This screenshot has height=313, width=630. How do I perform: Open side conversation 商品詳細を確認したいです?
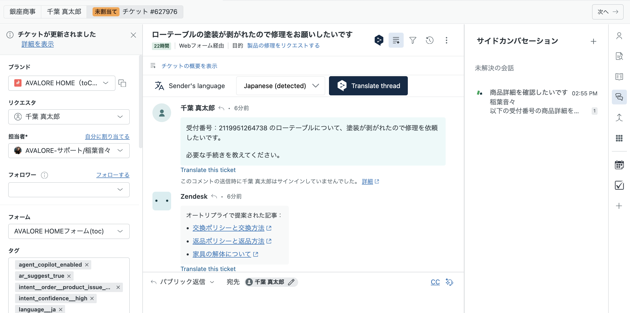click(537, 102)
